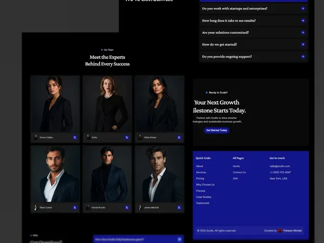This screenshot has height=243, width=324.
Task: Go to Why Choose Us link
Action: [205, 185]
